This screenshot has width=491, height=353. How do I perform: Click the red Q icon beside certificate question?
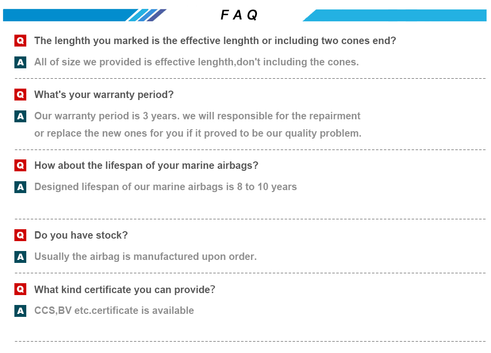point(20,289)
